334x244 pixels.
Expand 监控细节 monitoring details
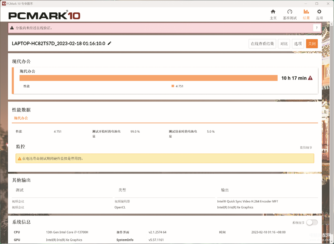tap(306, 148)
